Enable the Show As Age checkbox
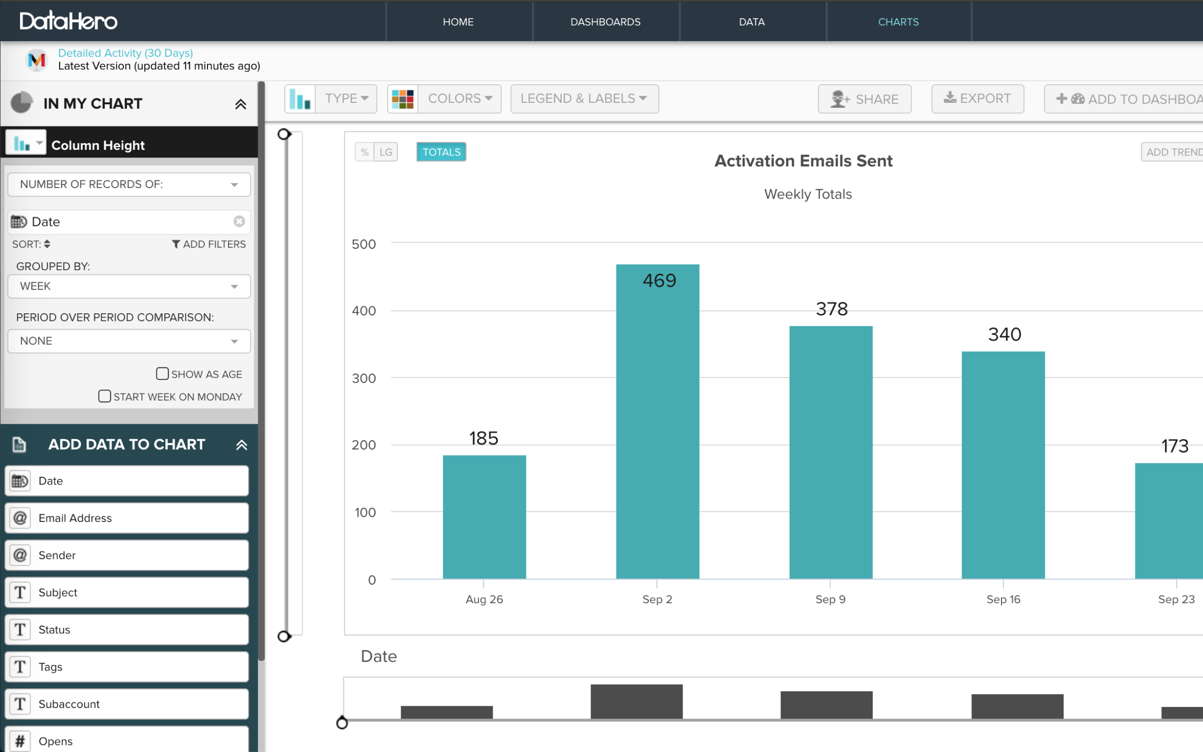The width and height of the screenshot is (1203, 752). pos(162,373)
